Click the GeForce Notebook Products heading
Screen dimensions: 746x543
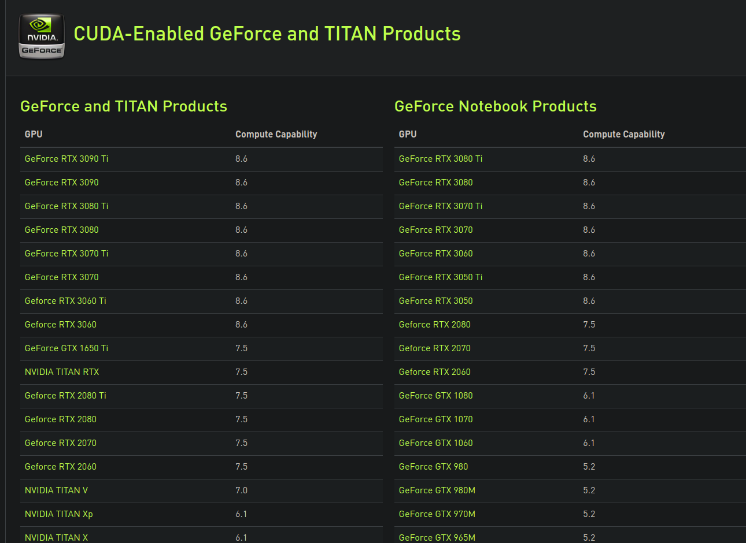[495, 106]
